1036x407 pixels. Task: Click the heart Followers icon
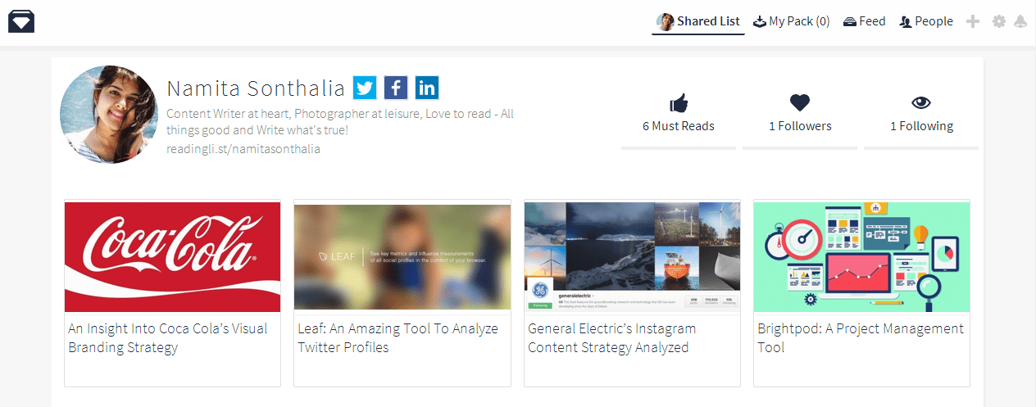point(800,102)
